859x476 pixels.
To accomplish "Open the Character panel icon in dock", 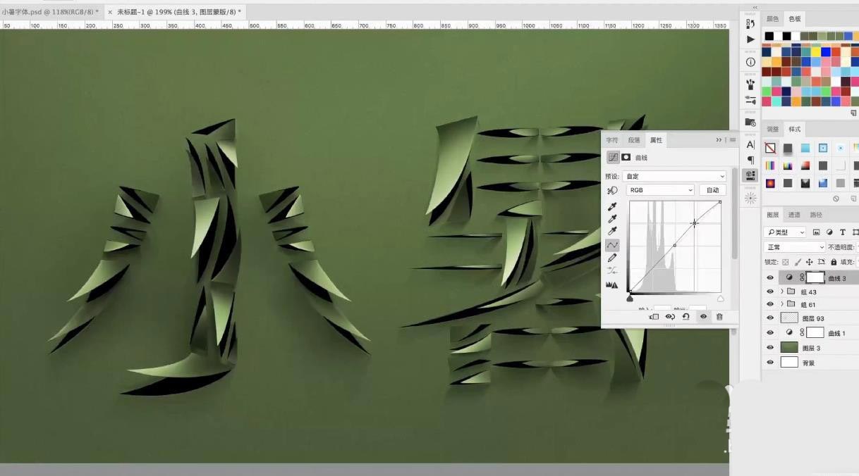I will [x=750, y=144].
